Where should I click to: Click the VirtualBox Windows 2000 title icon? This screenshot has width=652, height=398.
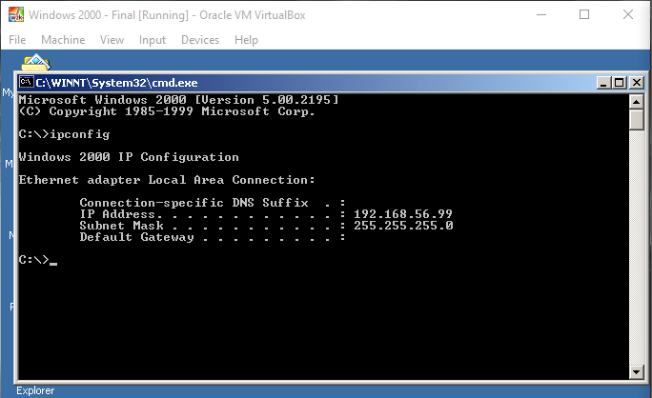tap(16, 14)
